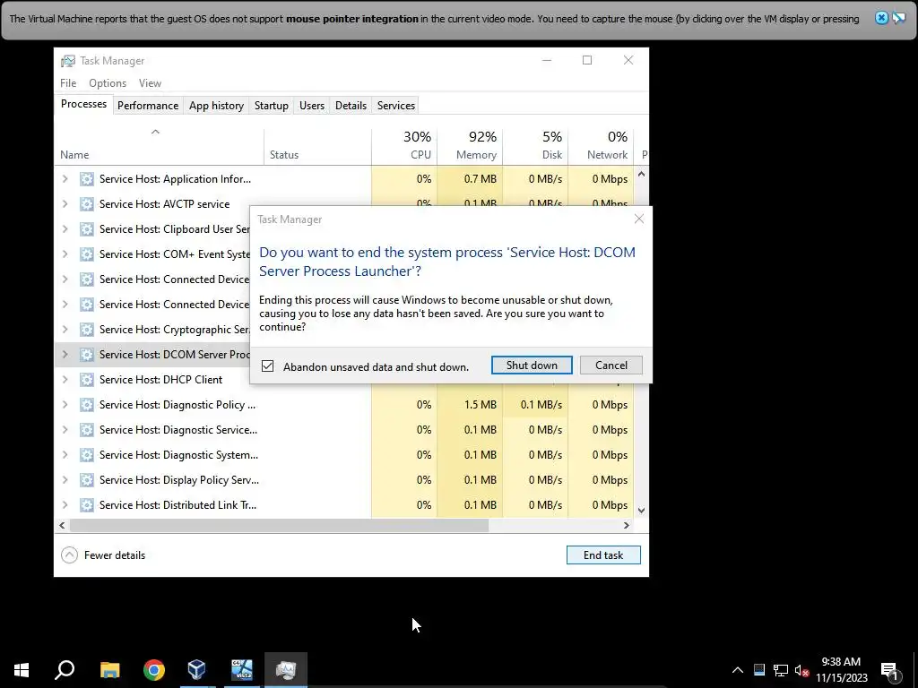Switch to the Details tab
Screen dimensions: 918x688
[351, 106]
